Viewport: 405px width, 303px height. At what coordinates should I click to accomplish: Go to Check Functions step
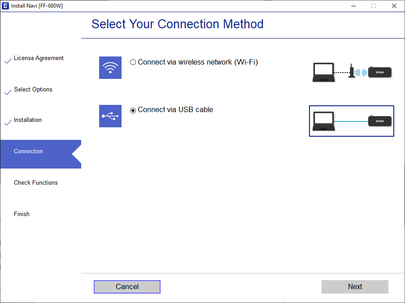(36, 183)
